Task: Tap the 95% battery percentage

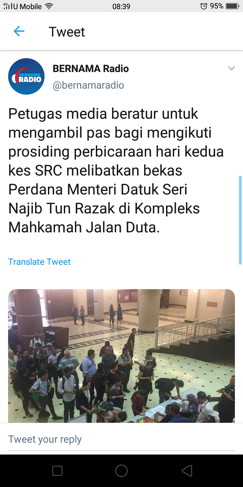Action: [x=217, y=6]
